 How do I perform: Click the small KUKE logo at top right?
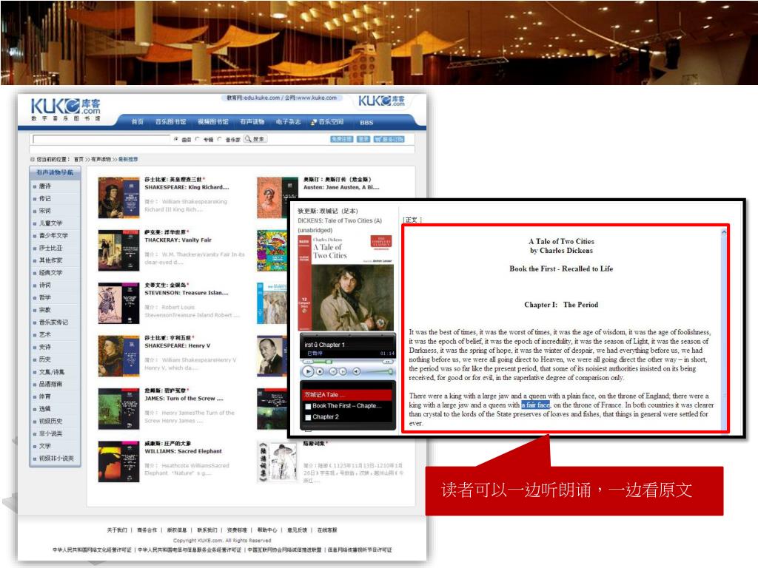point(381,101)
